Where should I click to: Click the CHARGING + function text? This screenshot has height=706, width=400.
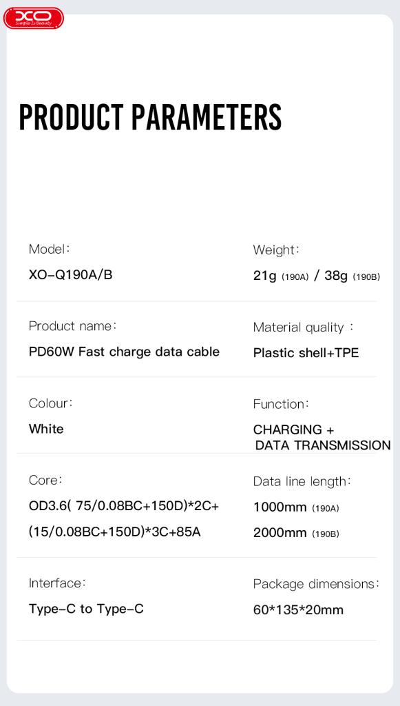[294, 430]
